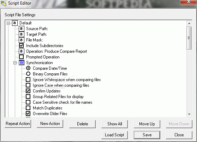Click the Script Editor title bar icon

[4, 3]
